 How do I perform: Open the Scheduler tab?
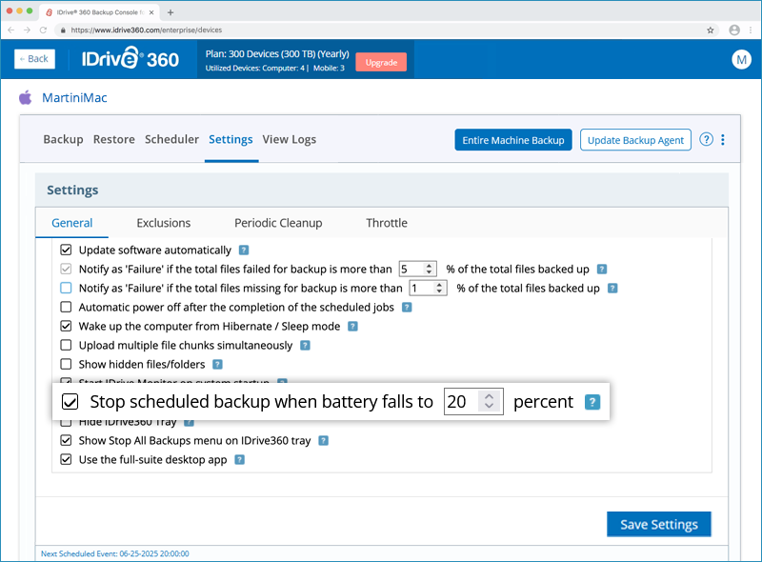171,139
